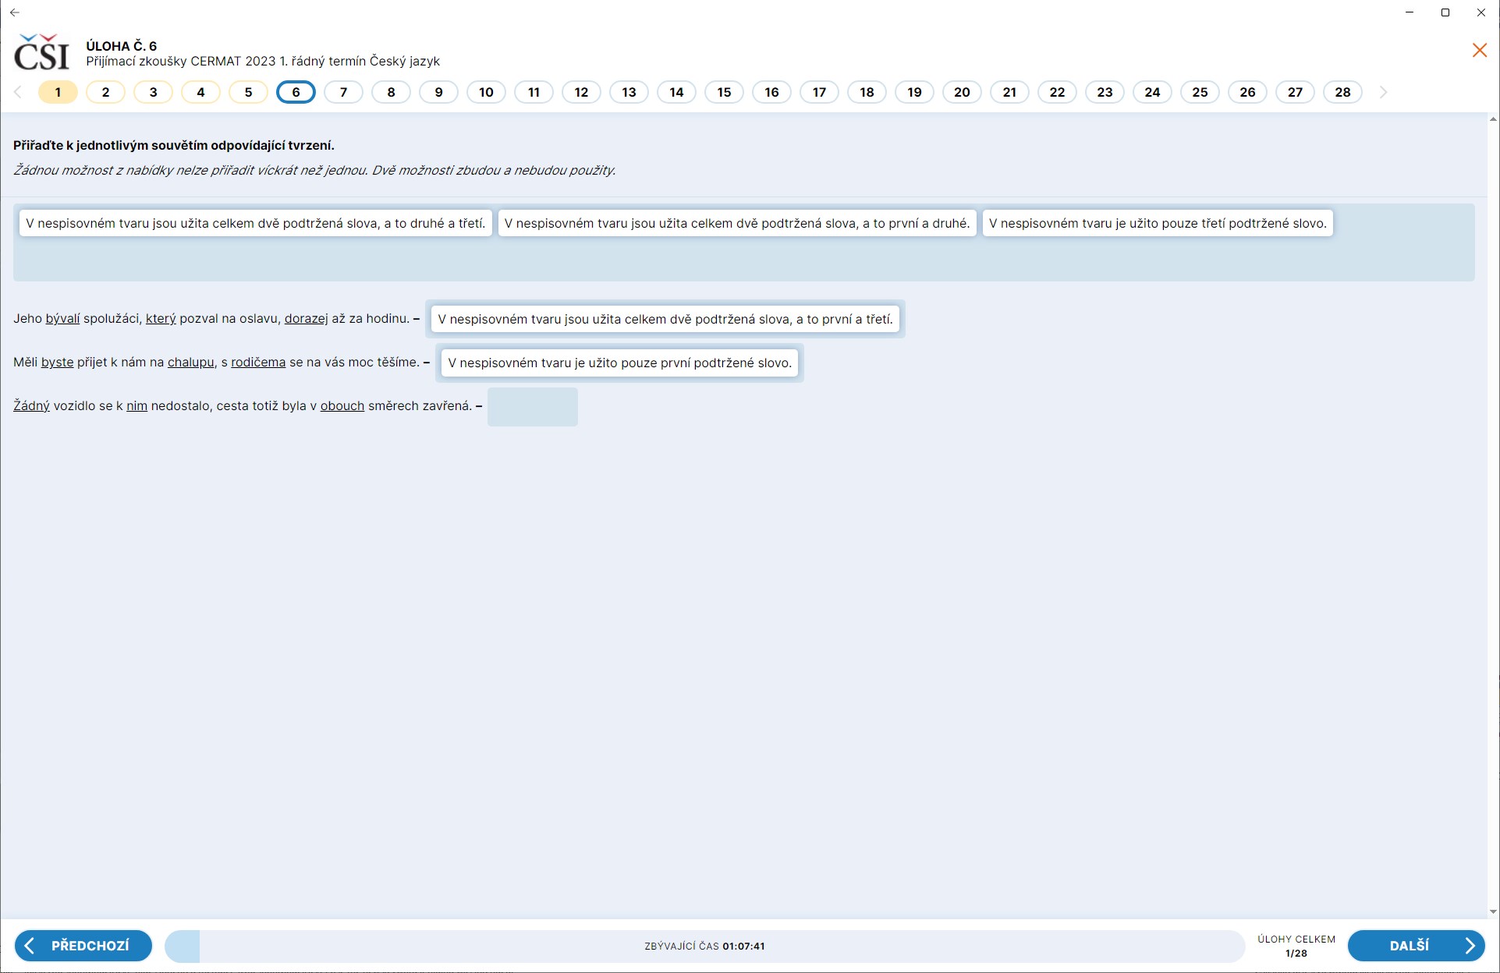Click the orange X to exit the test

pyautogui.click(x=1479, y=51)
